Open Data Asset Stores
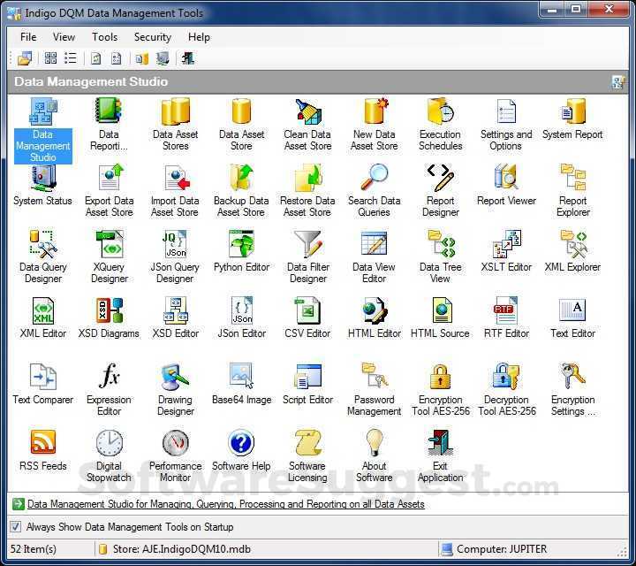 [175, 124]
